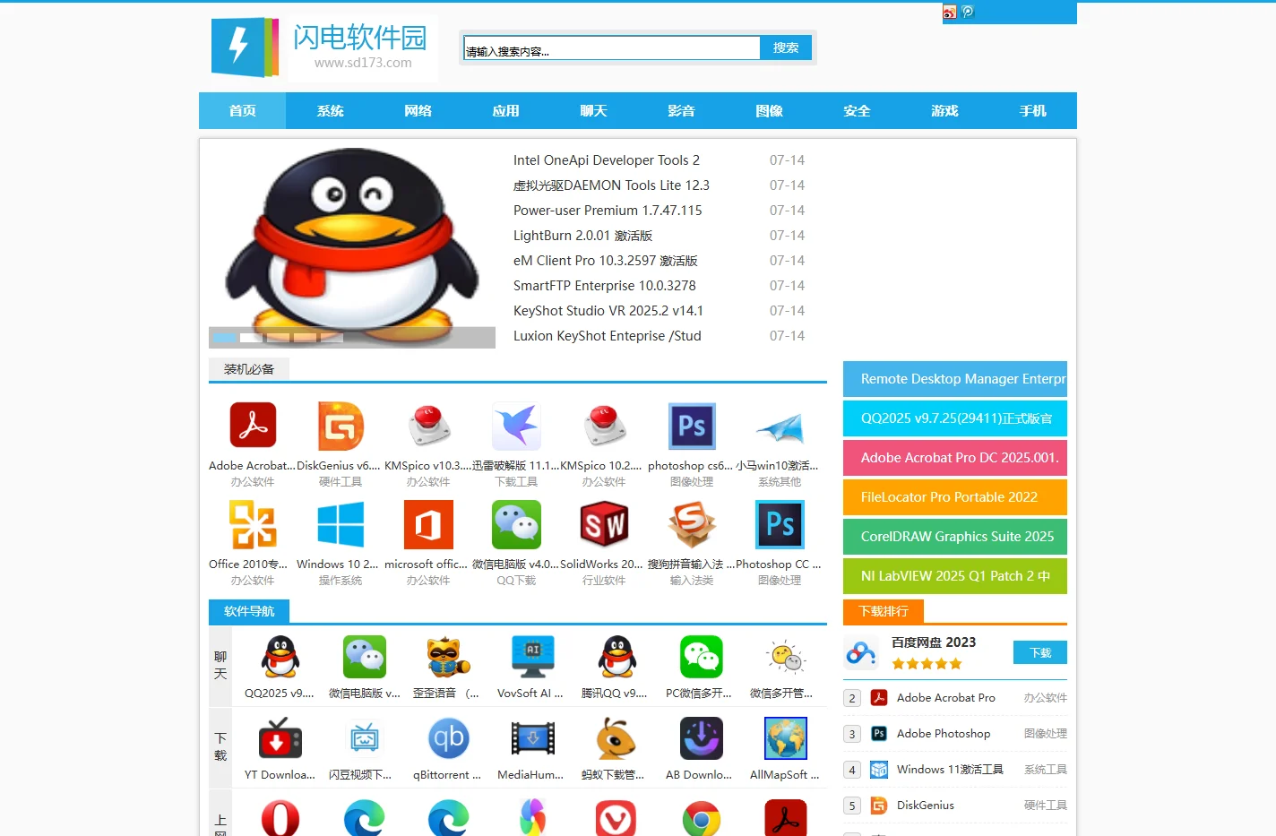Open the VovSoft AI monitor icon
The width and height of the screenshot is (1276, 836).
532,657
